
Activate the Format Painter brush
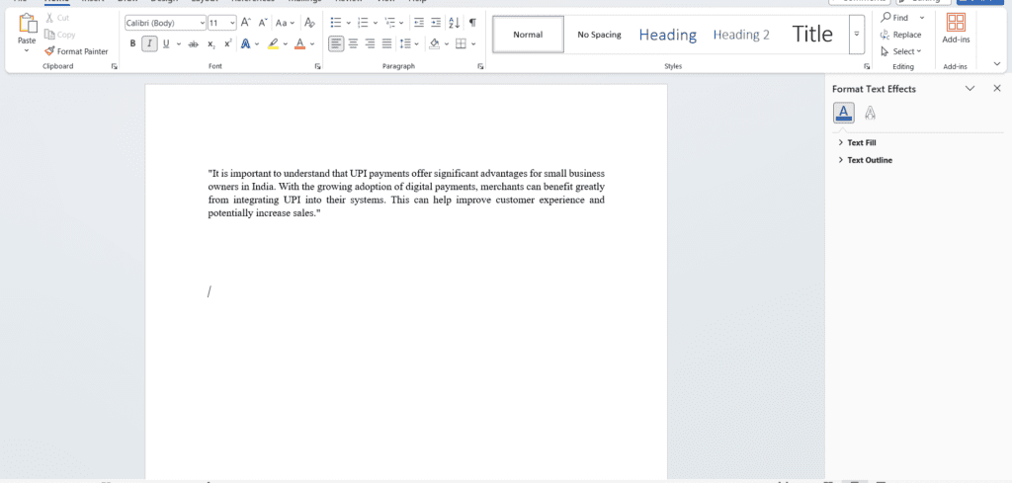(x=76, y=51)
